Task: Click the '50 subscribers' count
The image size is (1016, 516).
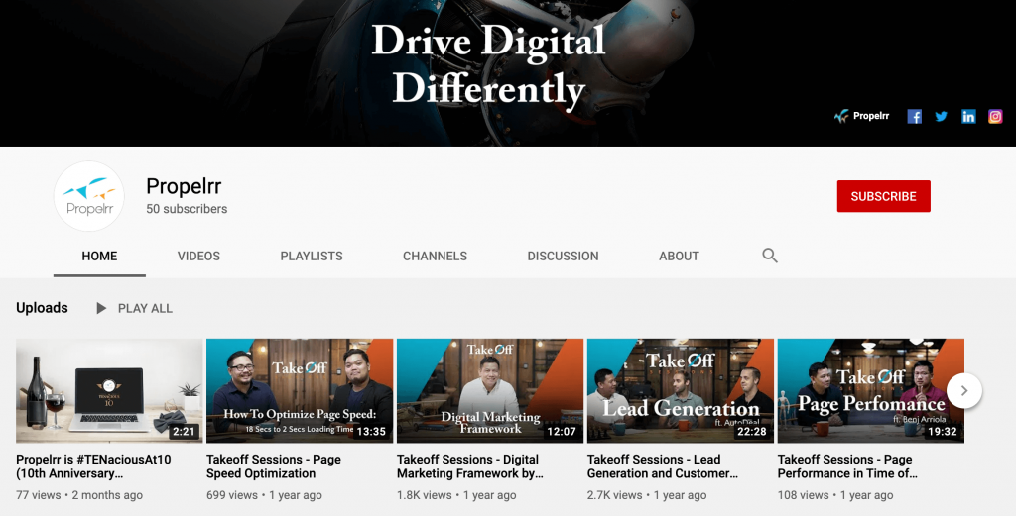Action: pos(187,209)
